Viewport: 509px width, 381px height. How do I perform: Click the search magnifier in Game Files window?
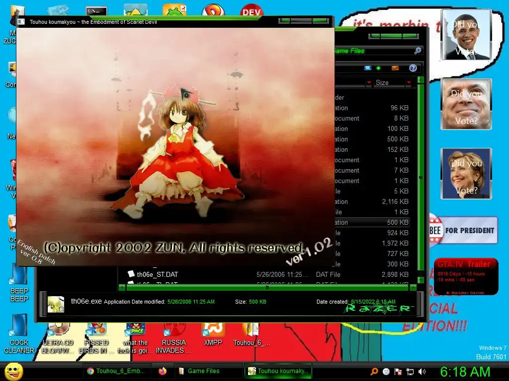coord(418,51)
